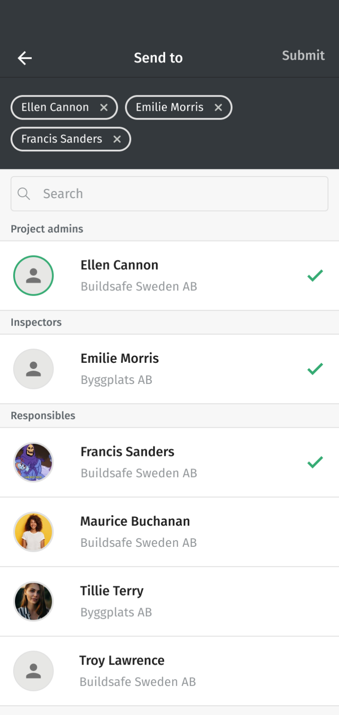Tap the back arrow icon
The height and width of the screenshot is (715, 339).
coord(25,58)
